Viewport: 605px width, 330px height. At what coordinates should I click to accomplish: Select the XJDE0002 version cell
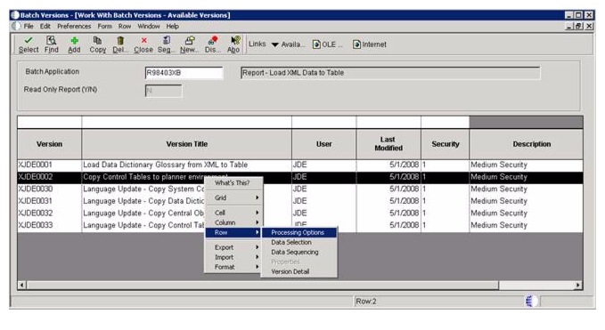pyautogui.click(x=49, y=177)
